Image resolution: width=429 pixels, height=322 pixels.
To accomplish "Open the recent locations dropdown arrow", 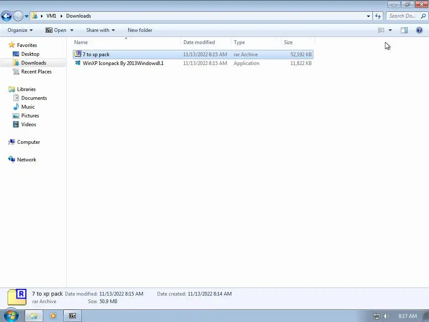I will pos(26,16).
